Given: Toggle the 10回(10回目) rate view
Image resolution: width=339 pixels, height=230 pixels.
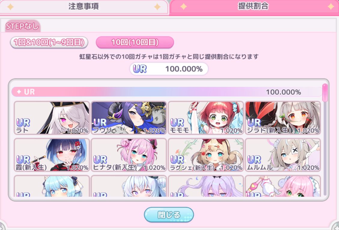Looking at the screenshot, I should 135,42.
